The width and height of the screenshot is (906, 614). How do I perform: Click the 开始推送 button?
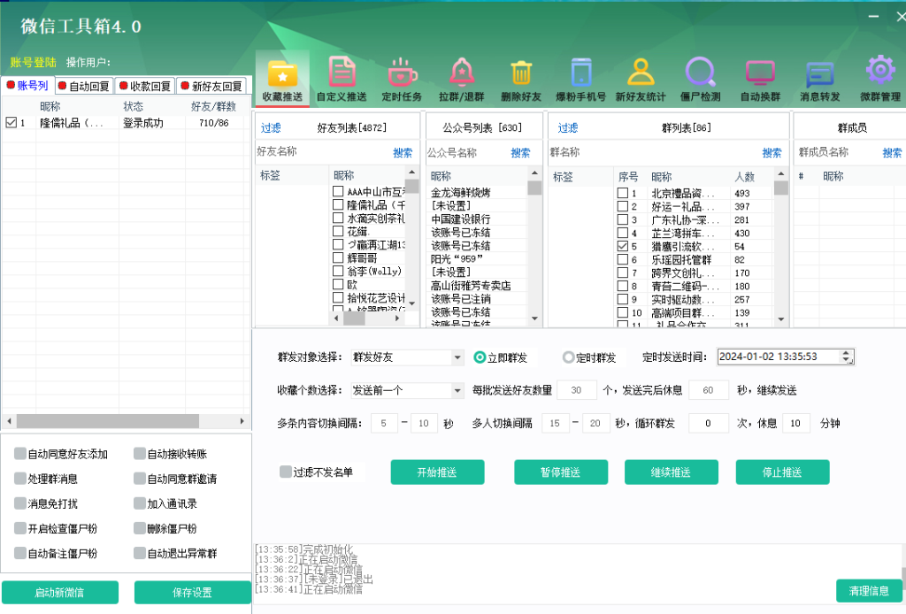click(437, 472)
